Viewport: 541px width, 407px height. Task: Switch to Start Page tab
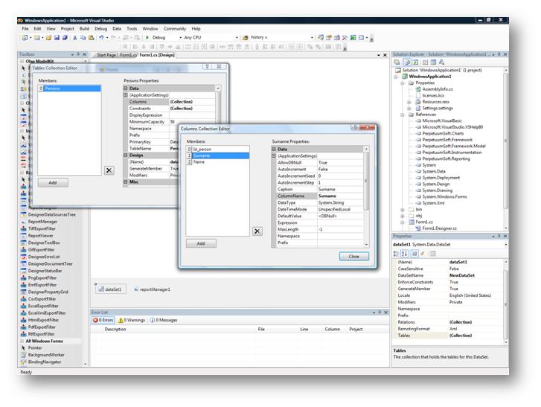pyautogui.click(x=106, y=55)
